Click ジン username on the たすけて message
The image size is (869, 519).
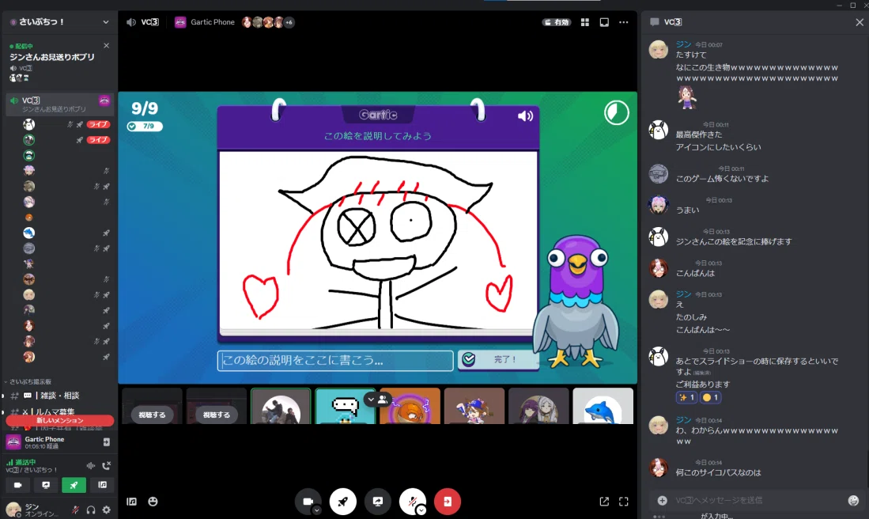tap(683, 44)
